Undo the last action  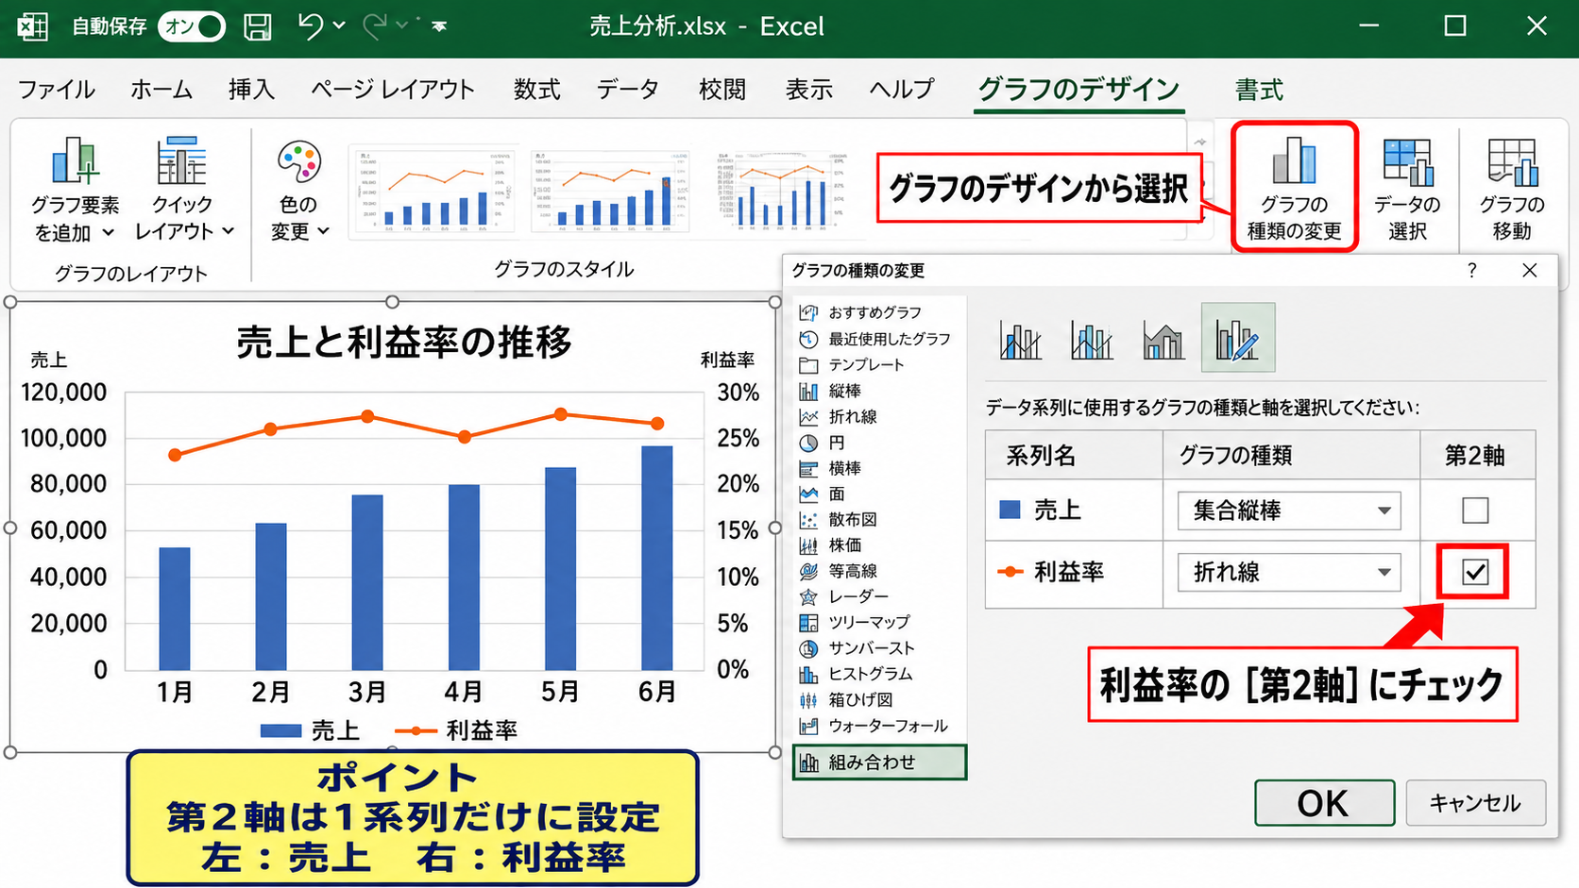[x=311, y=25]
